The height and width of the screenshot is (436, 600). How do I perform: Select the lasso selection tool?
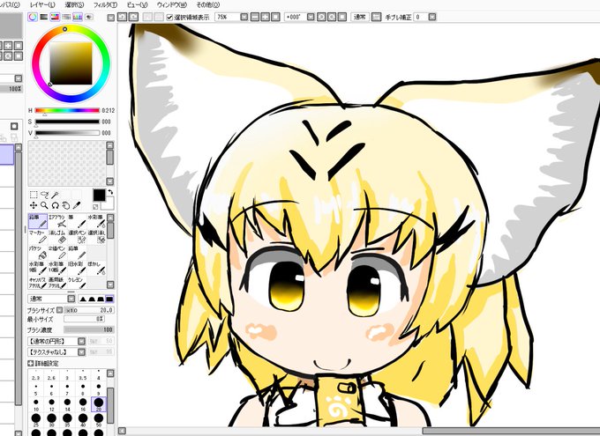pyautogui.click(x=44, y=195)
